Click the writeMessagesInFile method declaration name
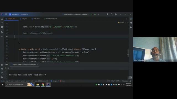 (x=51, y=49)
